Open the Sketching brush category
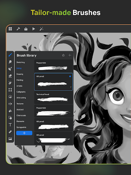131x175 pixels. [20, 62]
